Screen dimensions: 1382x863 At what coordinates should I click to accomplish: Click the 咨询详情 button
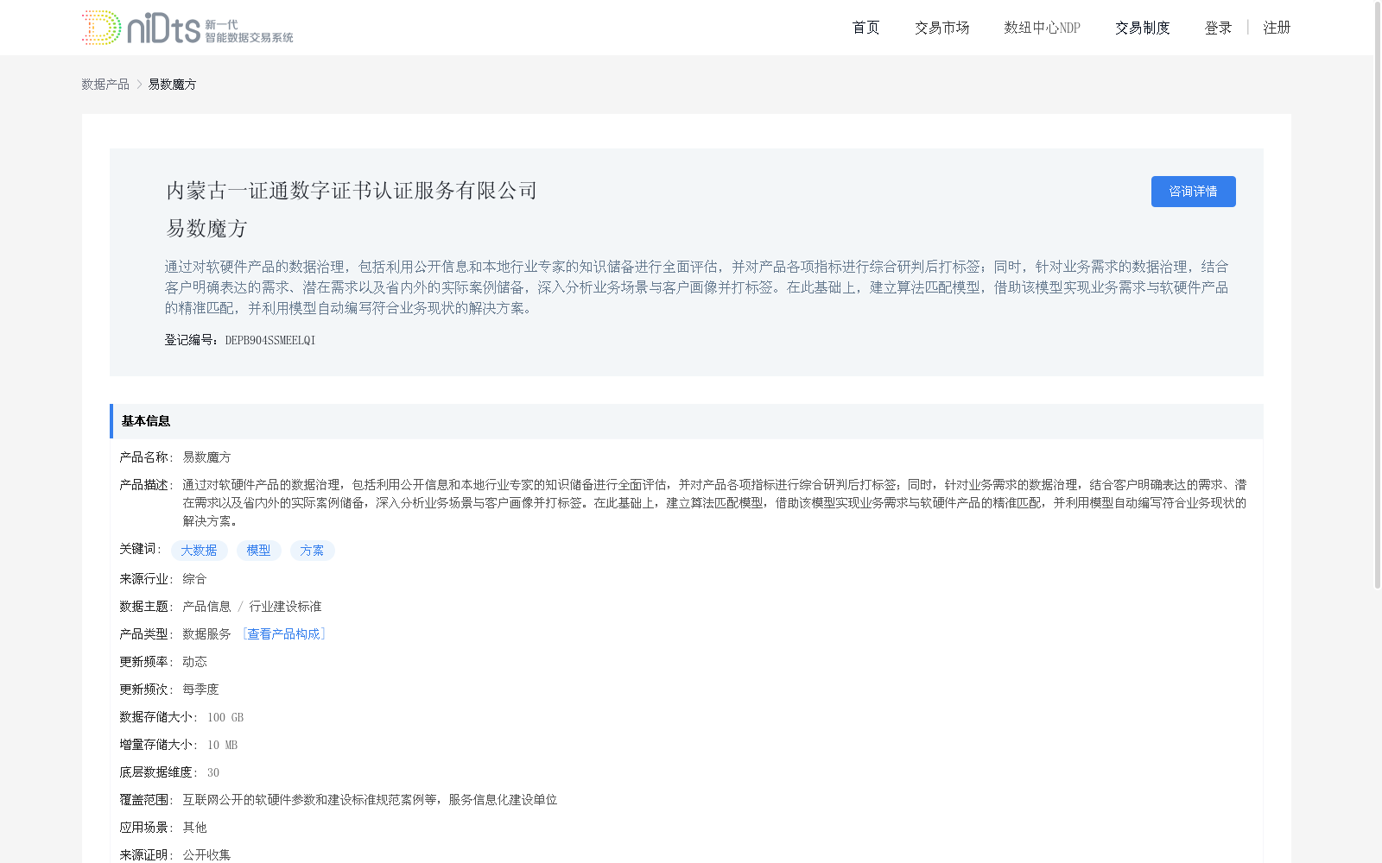(x=1193, y=192)
